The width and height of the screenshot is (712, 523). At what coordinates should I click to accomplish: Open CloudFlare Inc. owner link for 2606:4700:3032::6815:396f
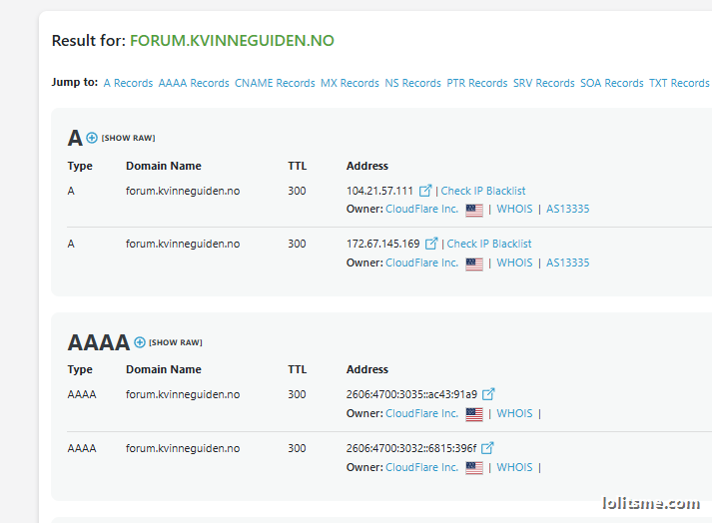[421, 467]
